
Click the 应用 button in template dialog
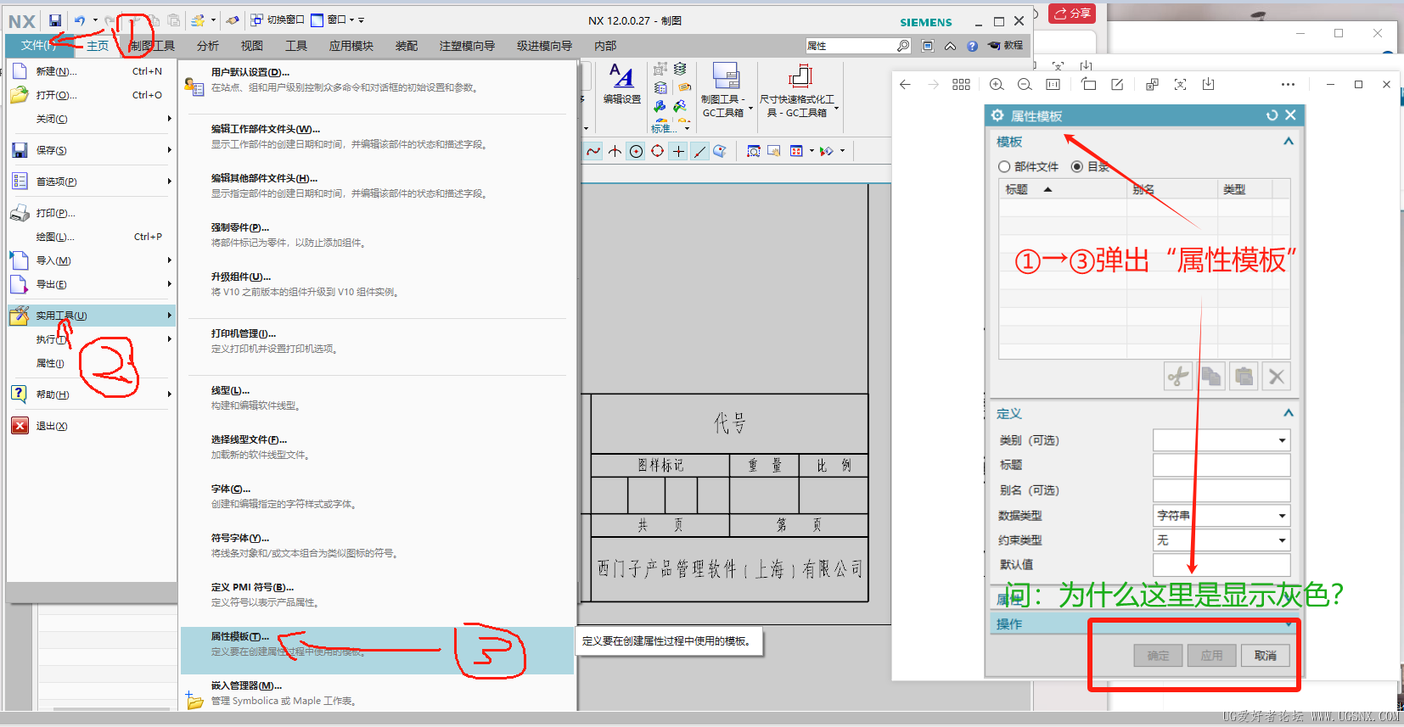point(1211,656)
